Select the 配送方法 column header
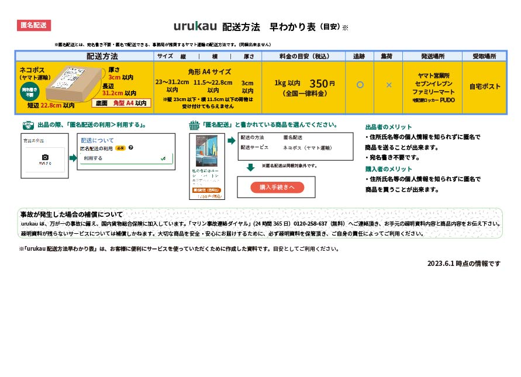Image resolution: width=521 pixels, height=377 pixels. [102, 56]
